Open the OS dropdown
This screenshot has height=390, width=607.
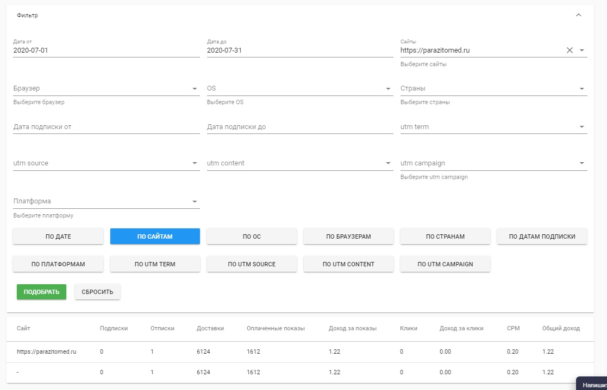coord(300,88)
